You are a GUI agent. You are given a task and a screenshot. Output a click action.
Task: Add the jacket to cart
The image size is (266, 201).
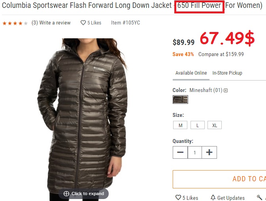[x=219, y=179]
